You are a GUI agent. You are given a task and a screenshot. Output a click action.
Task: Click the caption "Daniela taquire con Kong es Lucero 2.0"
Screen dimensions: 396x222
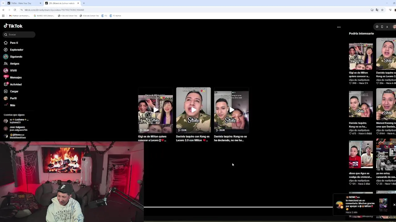(193, 138)
